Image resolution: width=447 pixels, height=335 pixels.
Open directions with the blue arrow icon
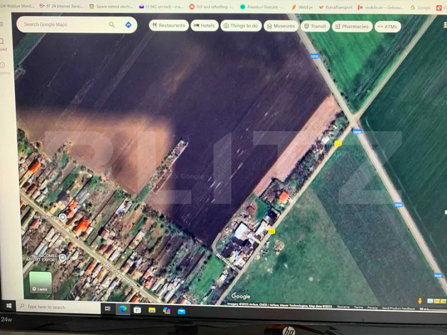pos(128,25)
